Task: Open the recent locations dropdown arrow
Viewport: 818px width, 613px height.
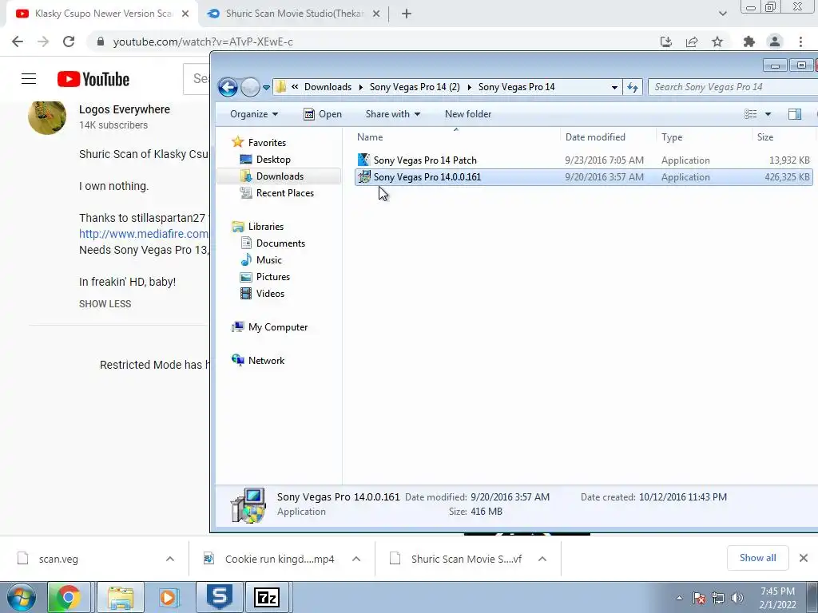Action: pos(267,88)
